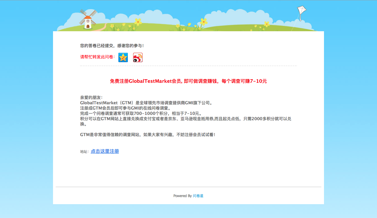
Task: Click the 地址: label
Action: point(85,152)
